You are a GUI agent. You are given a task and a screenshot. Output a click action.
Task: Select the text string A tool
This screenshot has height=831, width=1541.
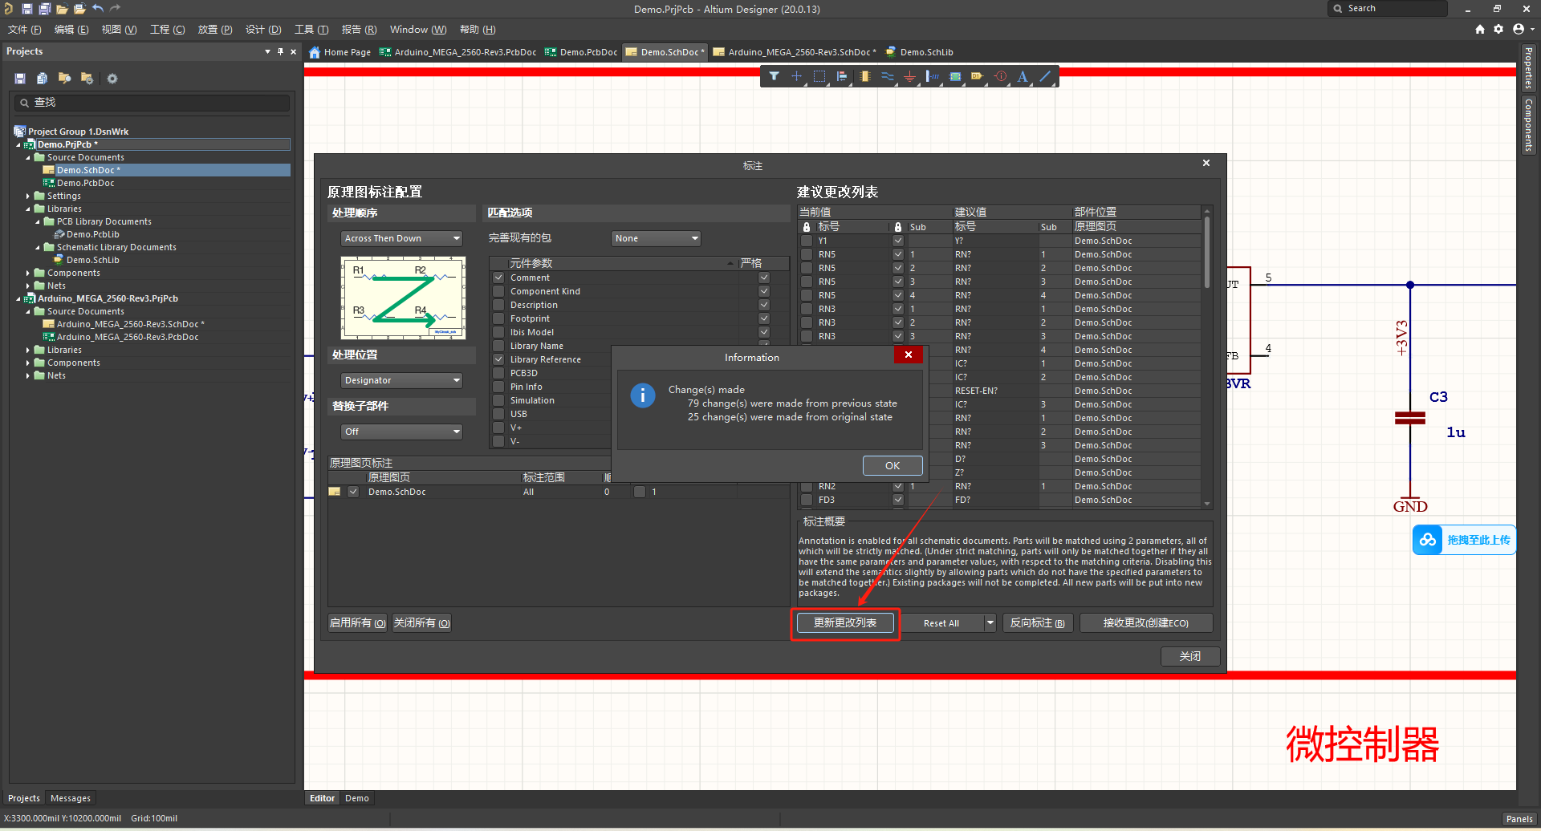[x=1023, y=76]
